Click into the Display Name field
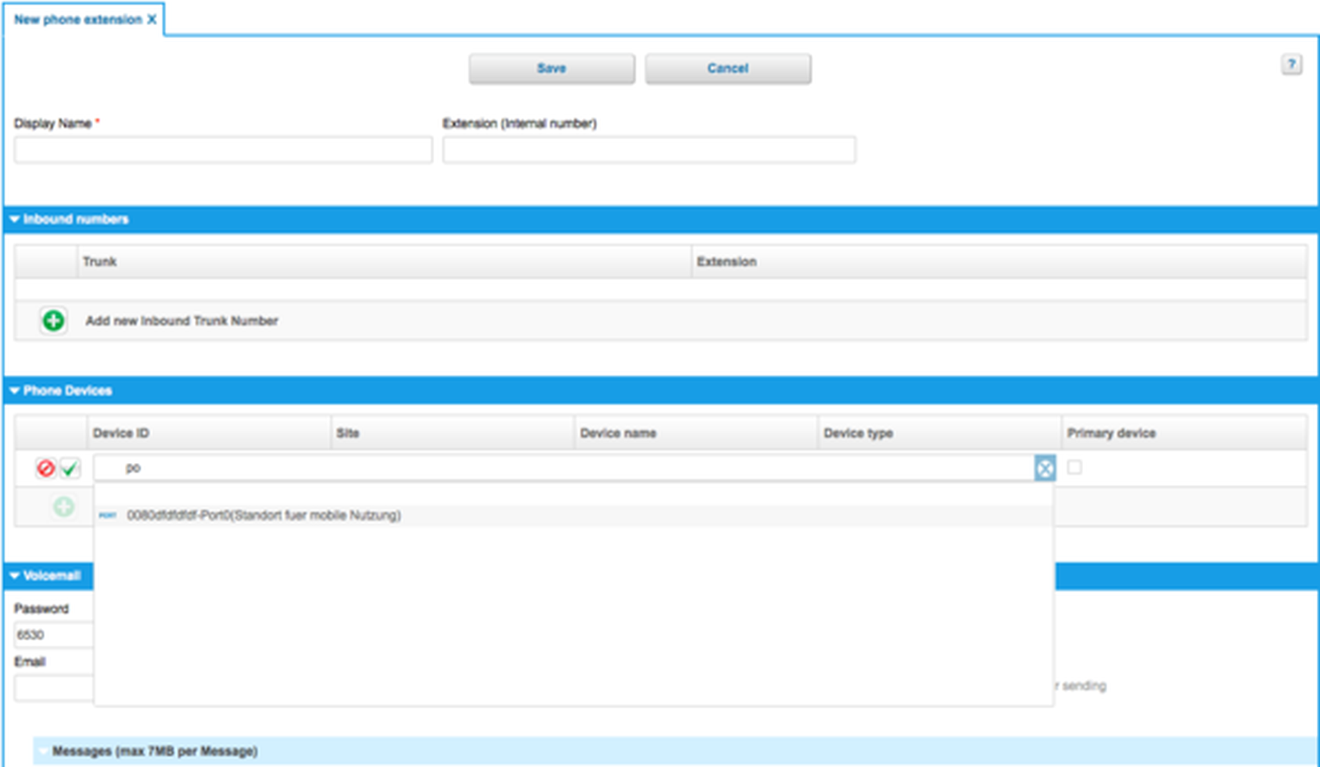The height and width of the screenshot is (767, 1320). tap(223, 150)
